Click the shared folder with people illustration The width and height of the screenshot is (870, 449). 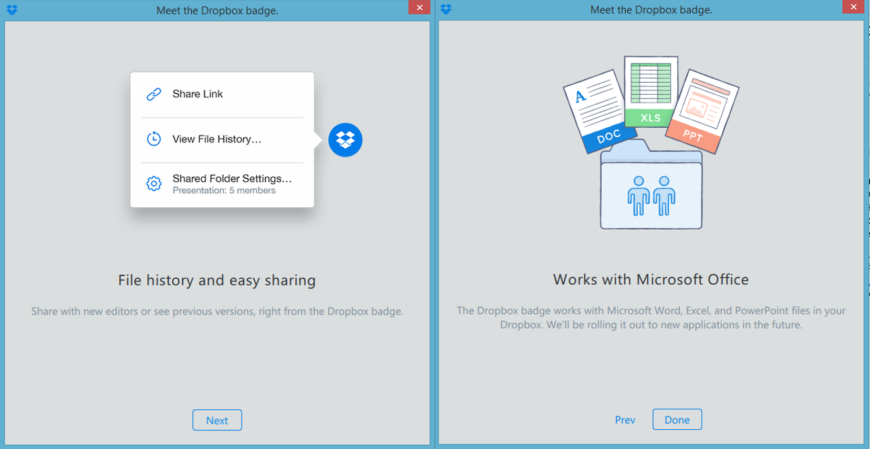click(651, 185)
